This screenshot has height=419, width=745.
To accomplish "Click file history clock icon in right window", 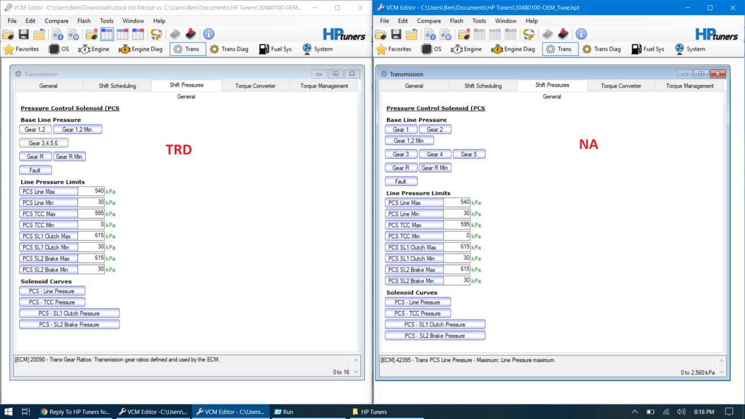I will (445, 34).
